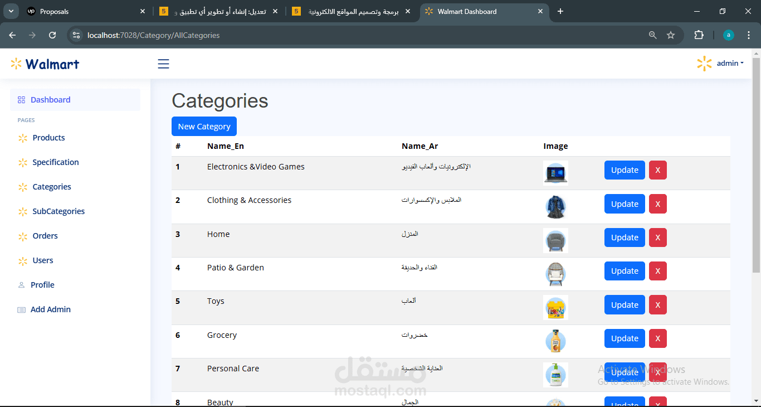The width and height of the screenshot is (761, 407).
Task: Click the Walmart spark logo in the header
Action: point(17,63)
